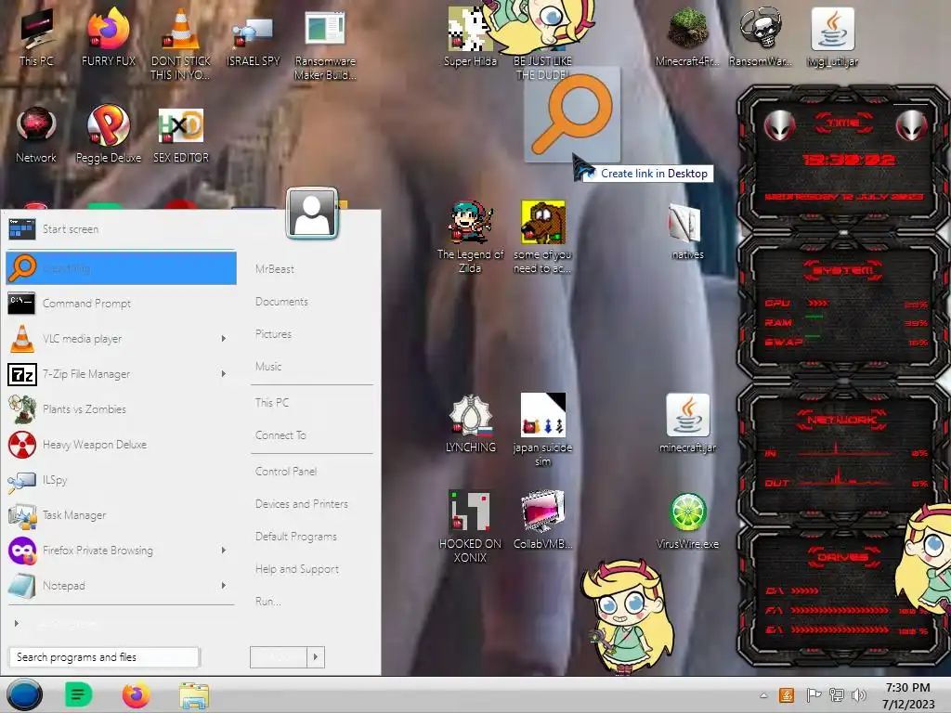Open Help and Support link
Viewport: 951px width, 713px height.
point(297,569)
